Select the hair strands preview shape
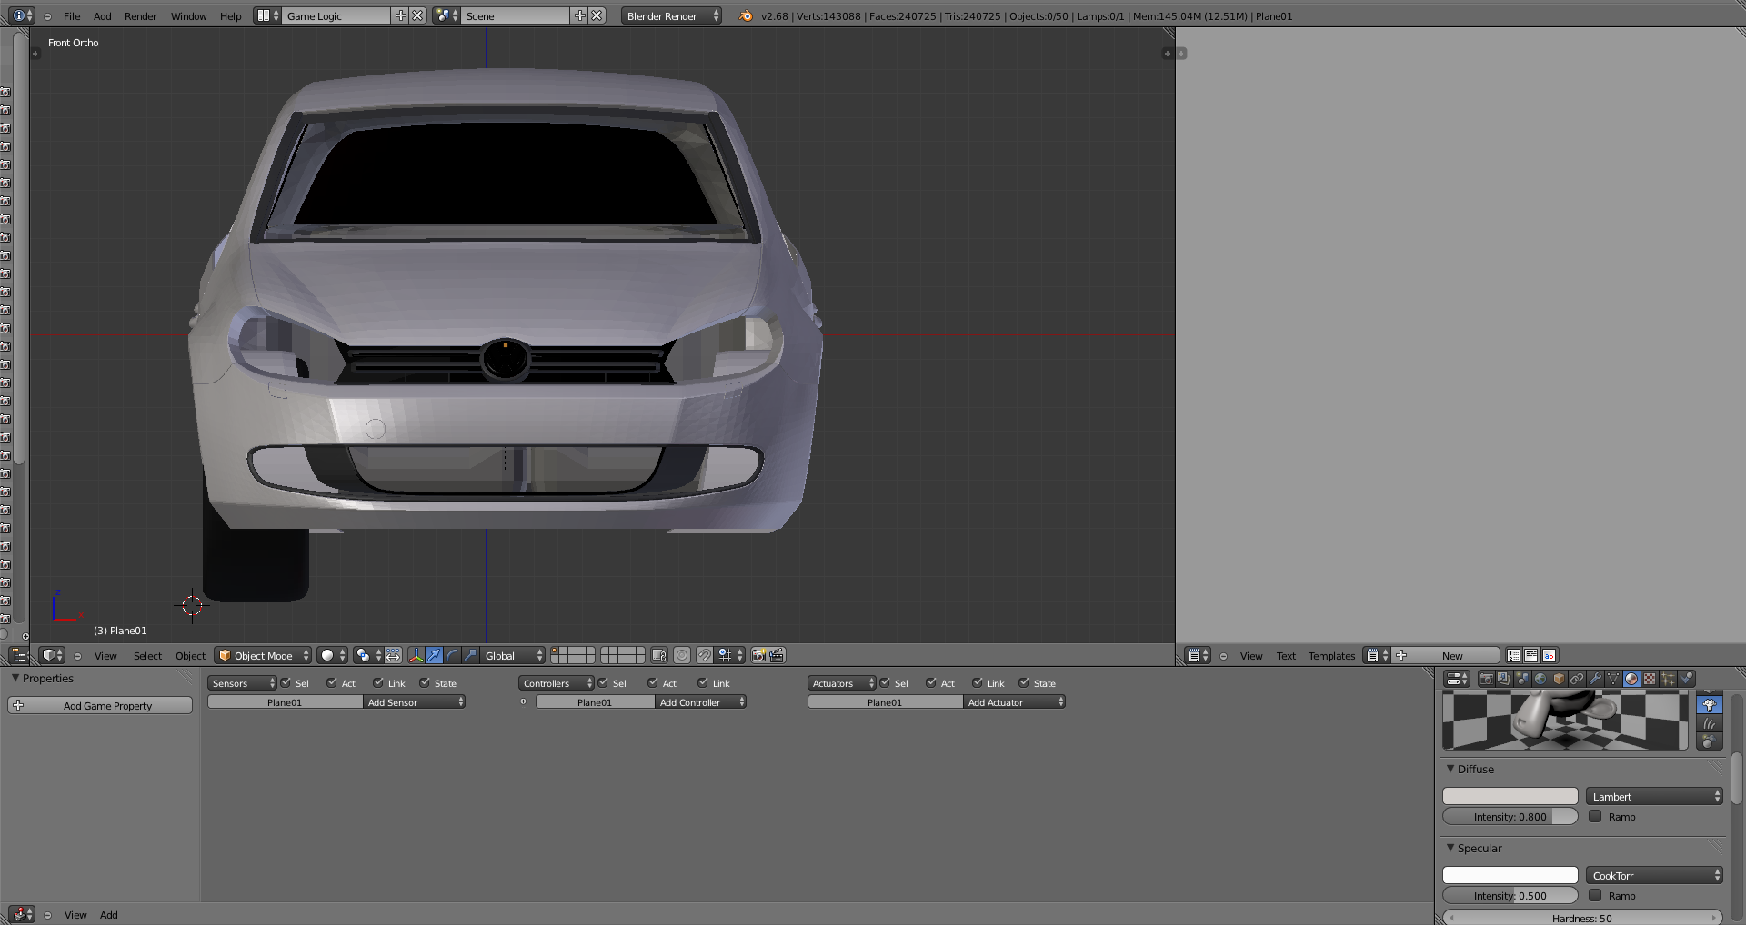Image resolution: width=1746 pixels, height=925 pixels. (1710, 723)
